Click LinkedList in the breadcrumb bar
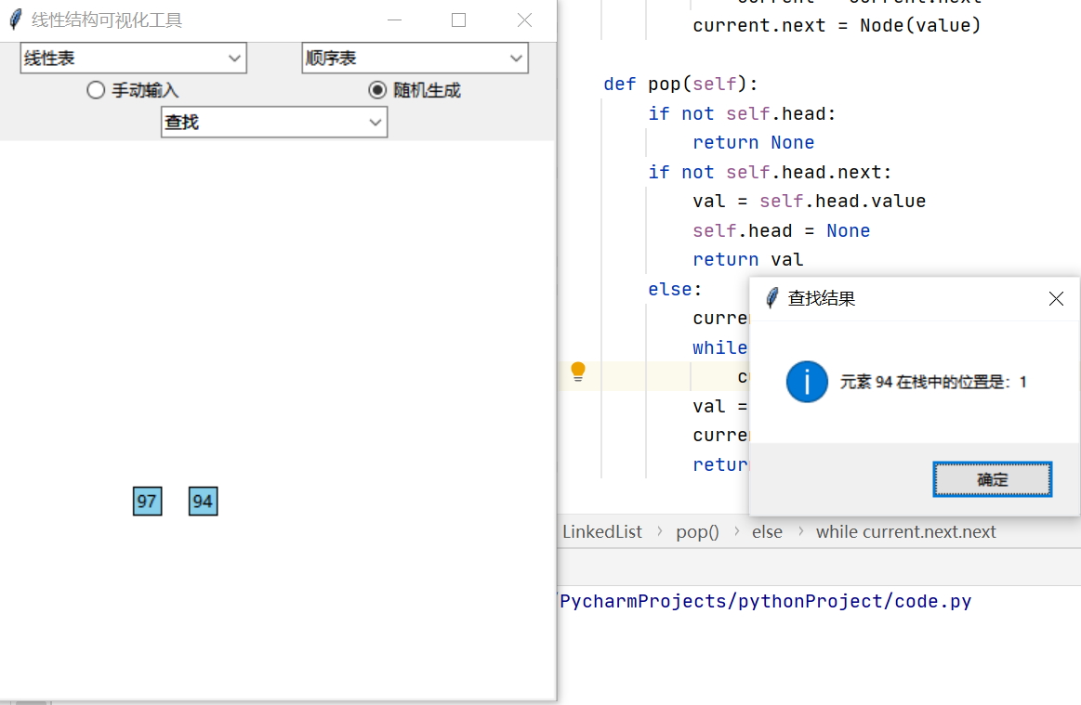Image resolution: width=1081 pixels, height=705 pixels. point(602,532)
